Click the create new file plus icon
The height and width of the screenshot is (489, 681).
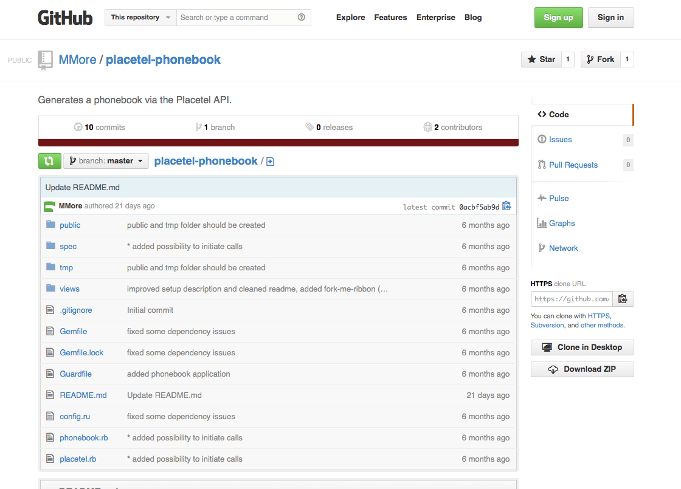click(270, 162)
